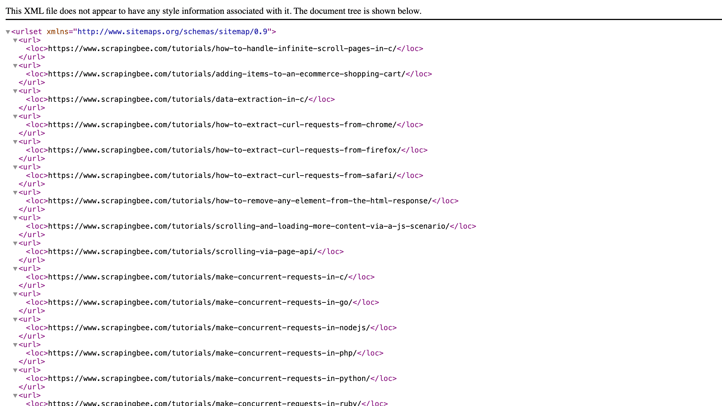722x406 pixels.
Task: Click the make-concurrent-requests-in-python loc URL
Action: coord(209,378)
